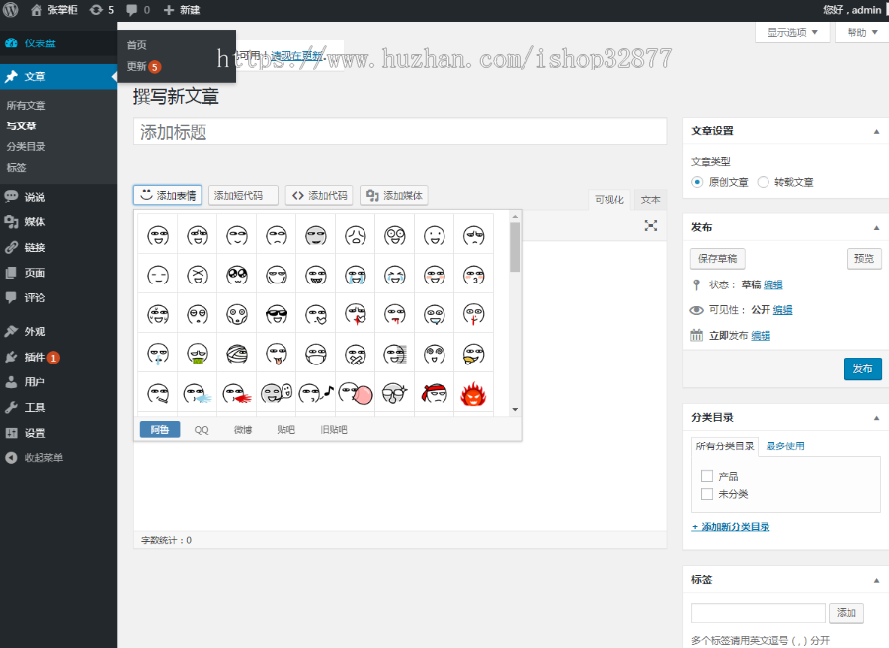889x648 pixels.
Task: Edit the 可见性 visibility setting link
Action: [x=783, y=310]
